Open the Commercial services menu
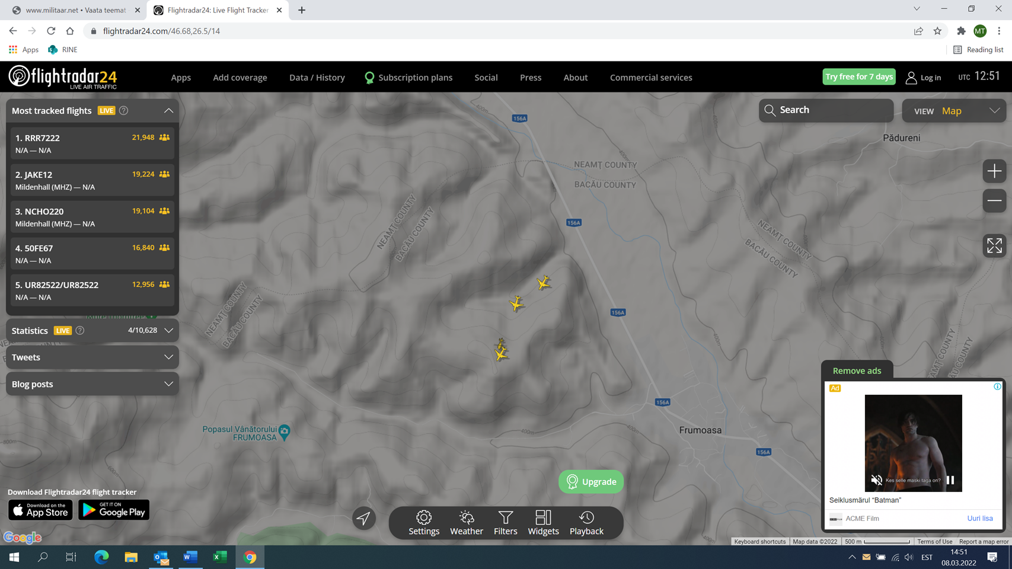The height and width of the screenshot is (569, 1012). [650, 78]
